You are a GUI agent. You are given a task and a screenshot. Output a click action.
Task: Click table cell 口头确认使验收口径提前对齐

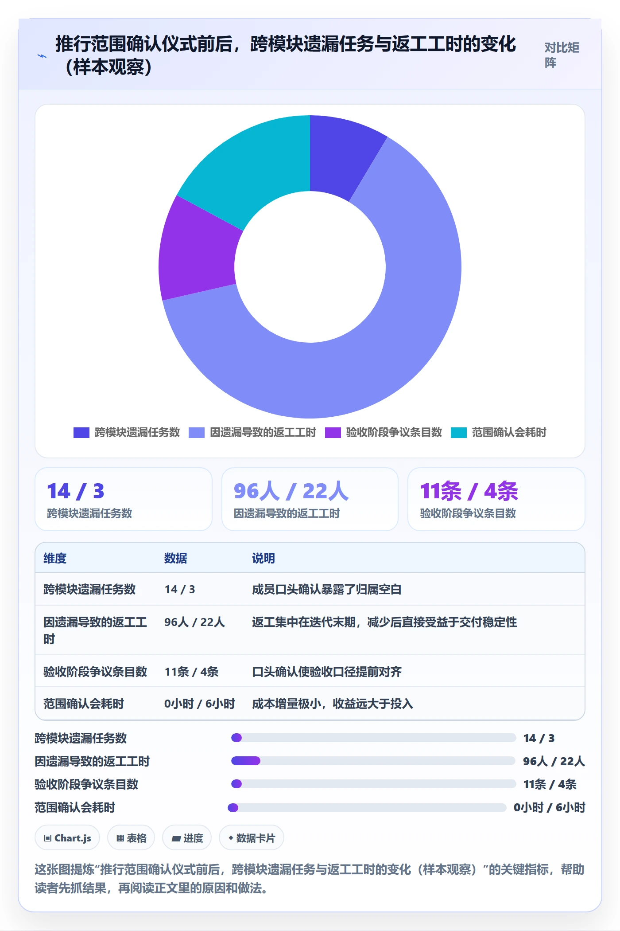click(327, 672)
